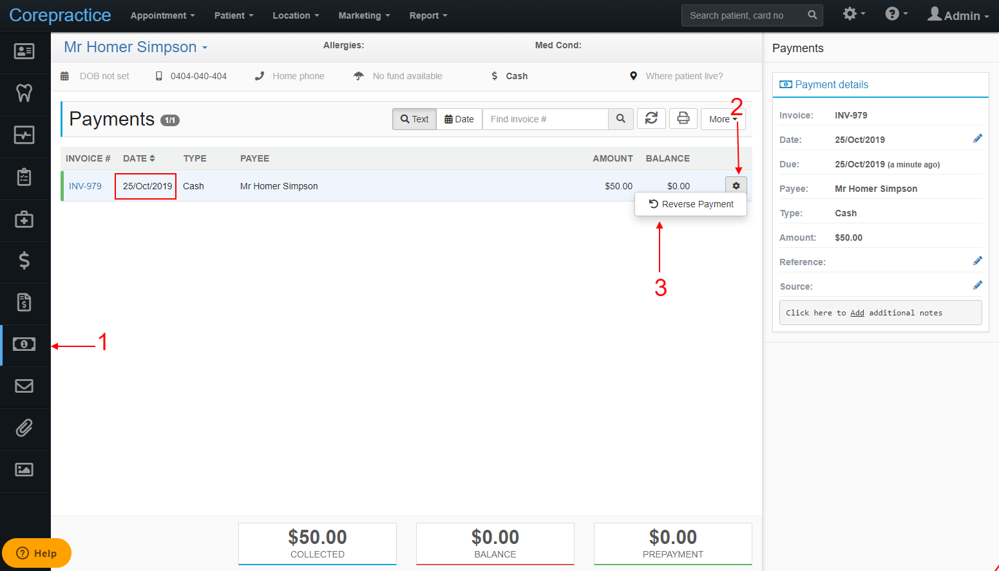The width and height of the screenshot is (999, 571).
Task: Toggle the Text search mode
Action: click(415, 119)
